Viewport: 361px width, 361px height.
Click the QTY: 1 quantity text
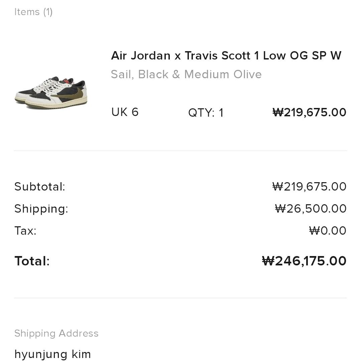(x=206, y=113)
